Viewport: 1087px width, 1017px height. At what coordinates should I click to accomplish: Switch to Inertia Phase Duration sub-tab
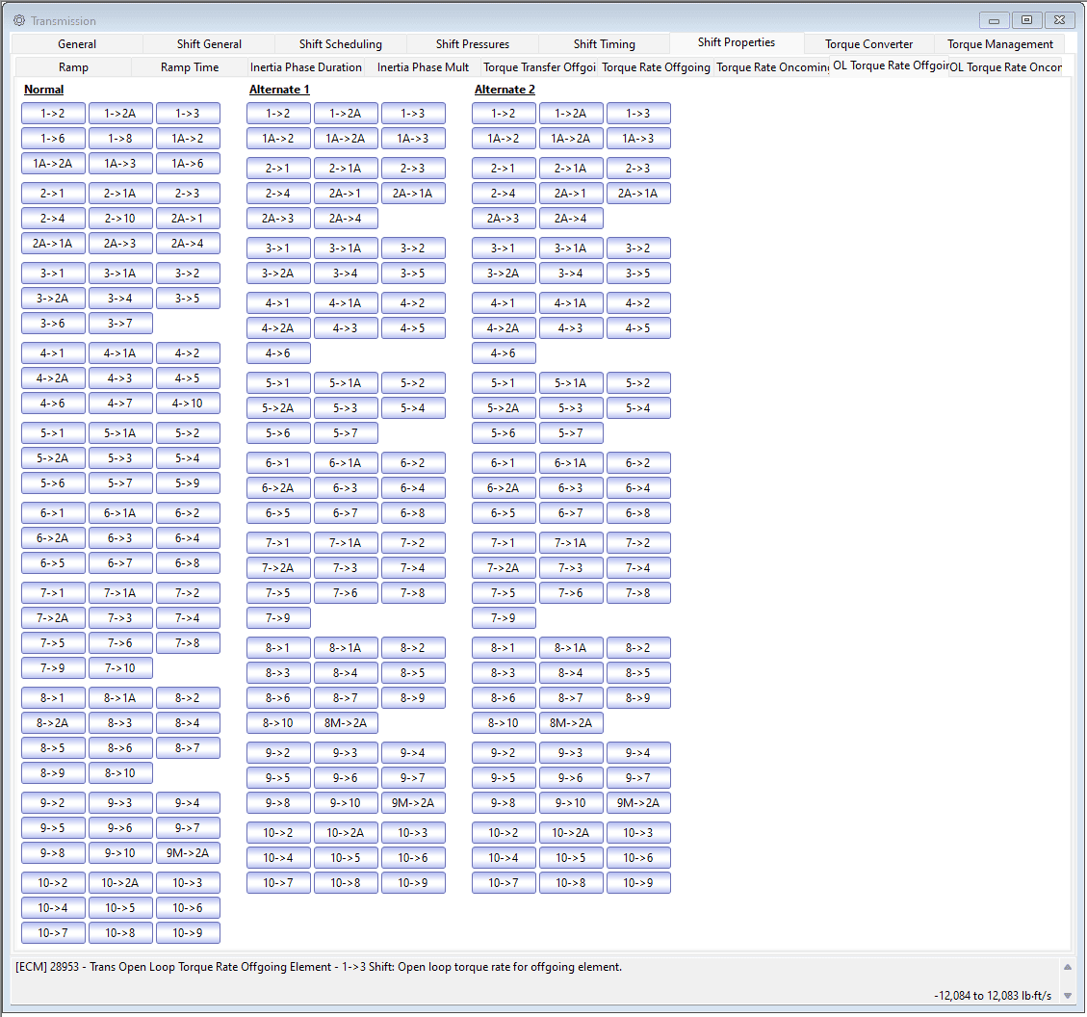(306, 67)
